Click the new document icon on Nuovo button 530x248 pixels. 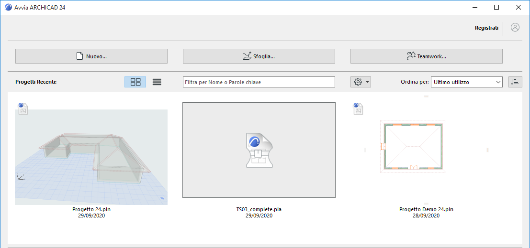point(79,56)
